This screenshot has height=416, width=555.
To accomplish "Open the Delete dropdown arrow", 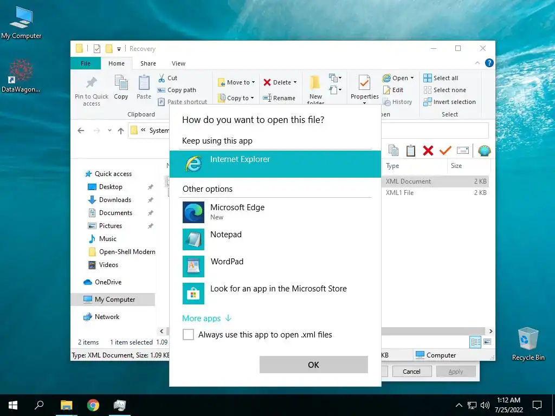I will (295, 82).
